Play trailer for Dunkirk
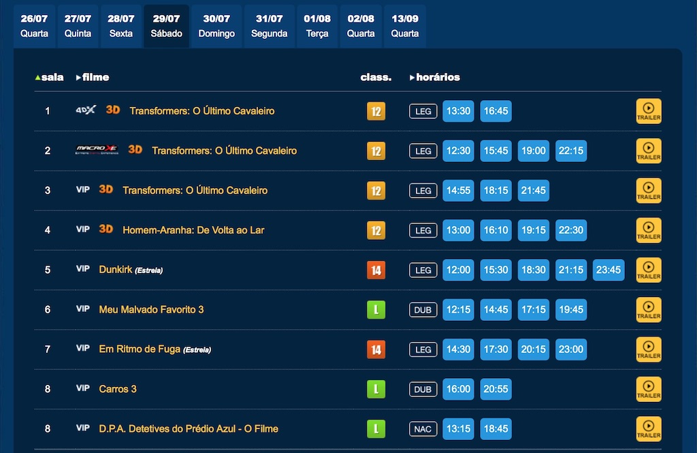 coord(648,270)
